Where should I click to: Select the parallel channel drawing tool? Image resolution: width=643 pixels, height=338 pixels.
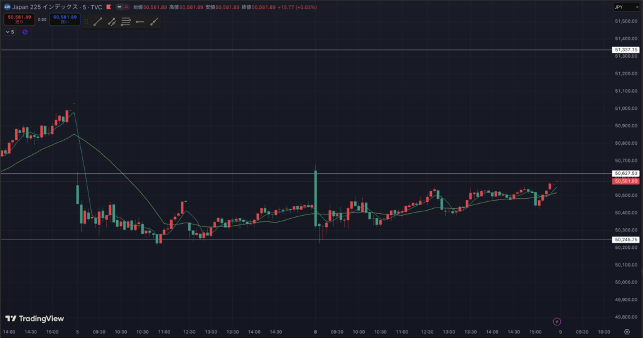click(112, 21)
